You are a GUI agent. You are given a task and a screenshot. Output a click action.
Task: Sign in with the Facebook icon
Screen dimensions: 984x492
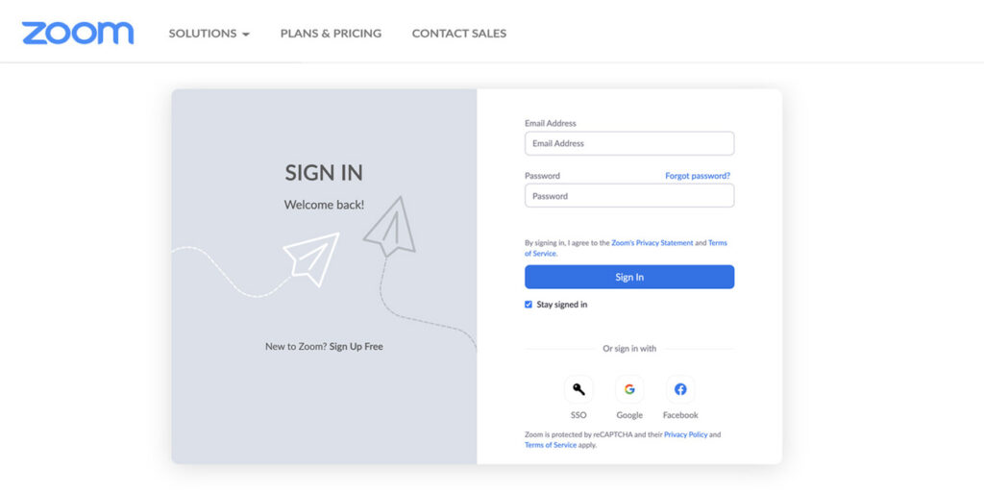[680, 389]
